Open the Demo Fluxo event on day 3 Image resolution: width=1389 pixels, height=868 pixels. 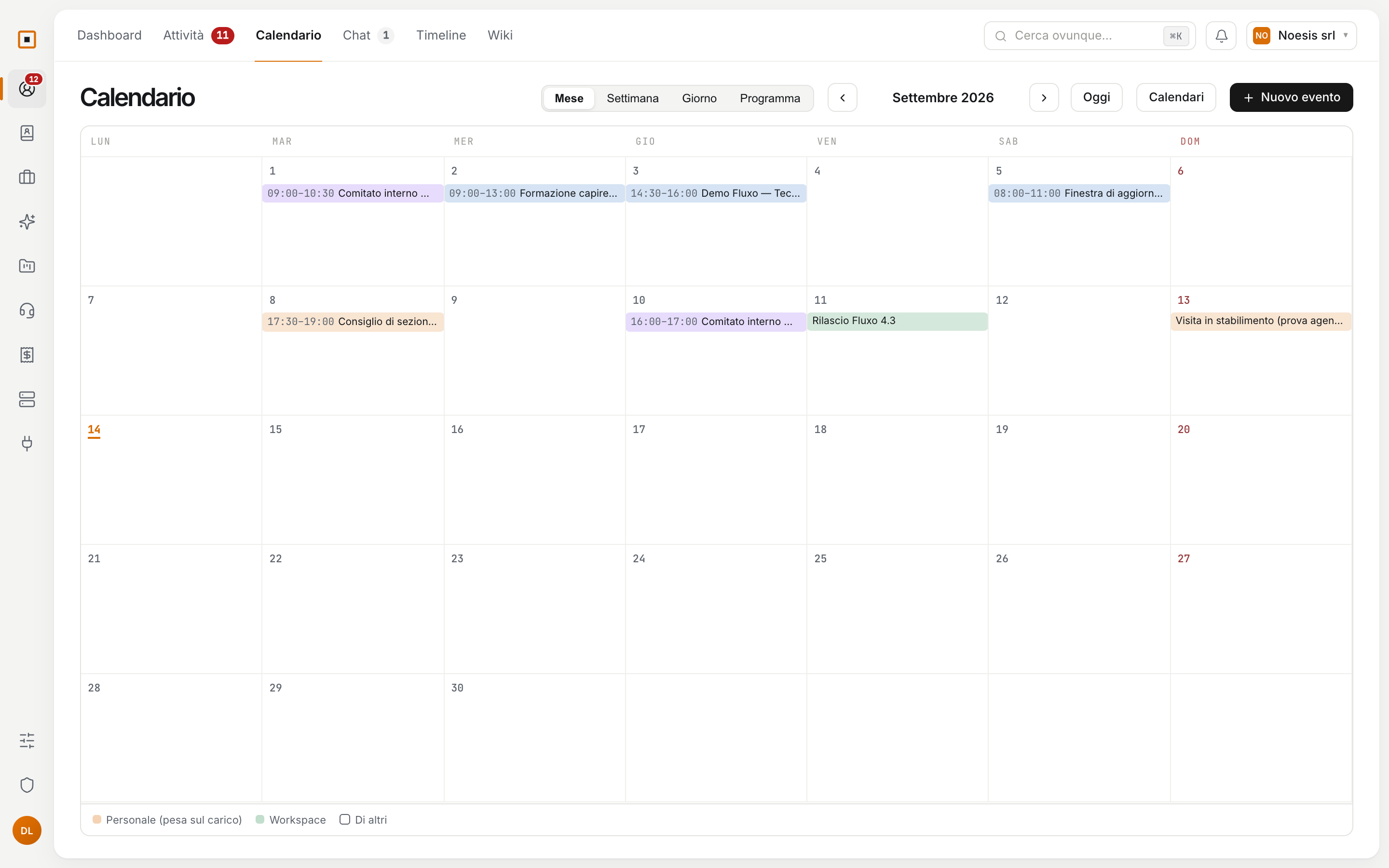tap(716, 193)
